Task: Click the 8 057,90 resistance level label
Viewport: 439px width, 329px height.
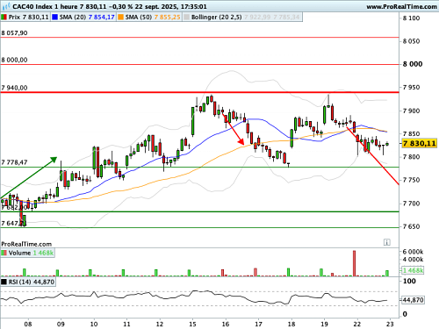Action: click(x=14, y=33)
